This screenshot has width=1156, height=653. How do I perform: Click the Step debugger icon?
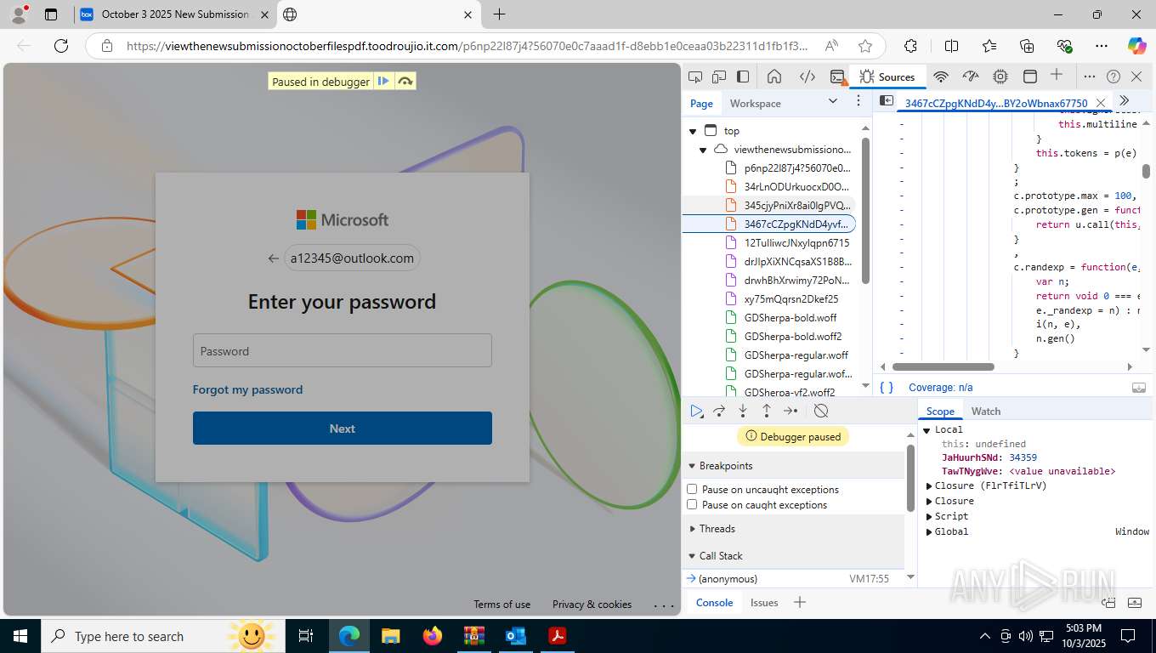pyautogui.click(x=790, y=411)
